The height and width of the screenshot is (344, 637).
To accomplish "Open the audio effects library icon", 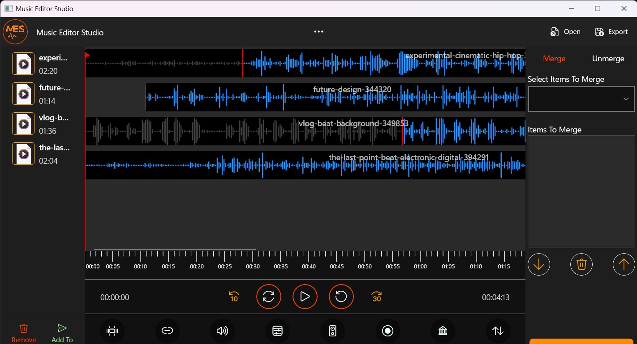I will (x=443, y=331).
